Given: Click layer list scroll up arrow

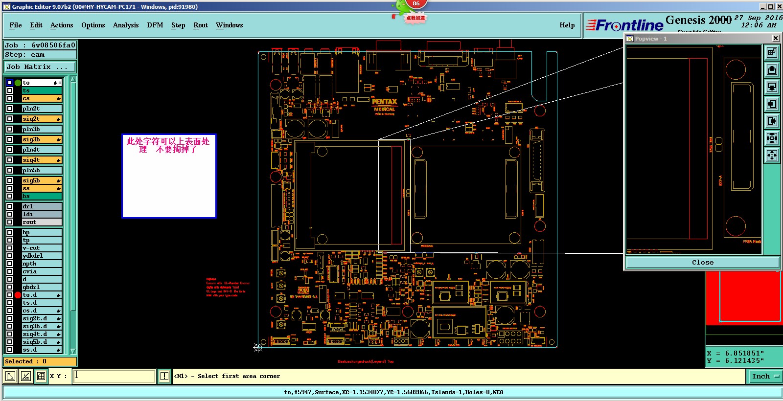Looking at the screenshot, I should (73, 79).
